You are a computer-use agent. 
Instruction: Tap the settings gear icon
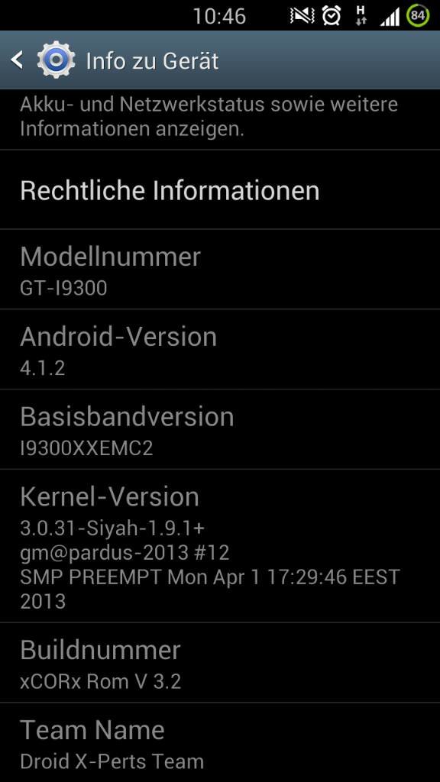point(56,60)
